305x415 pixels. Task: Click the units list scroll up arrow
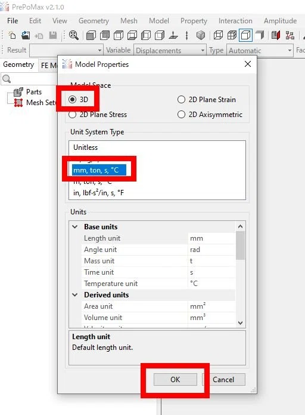point(240,226)
